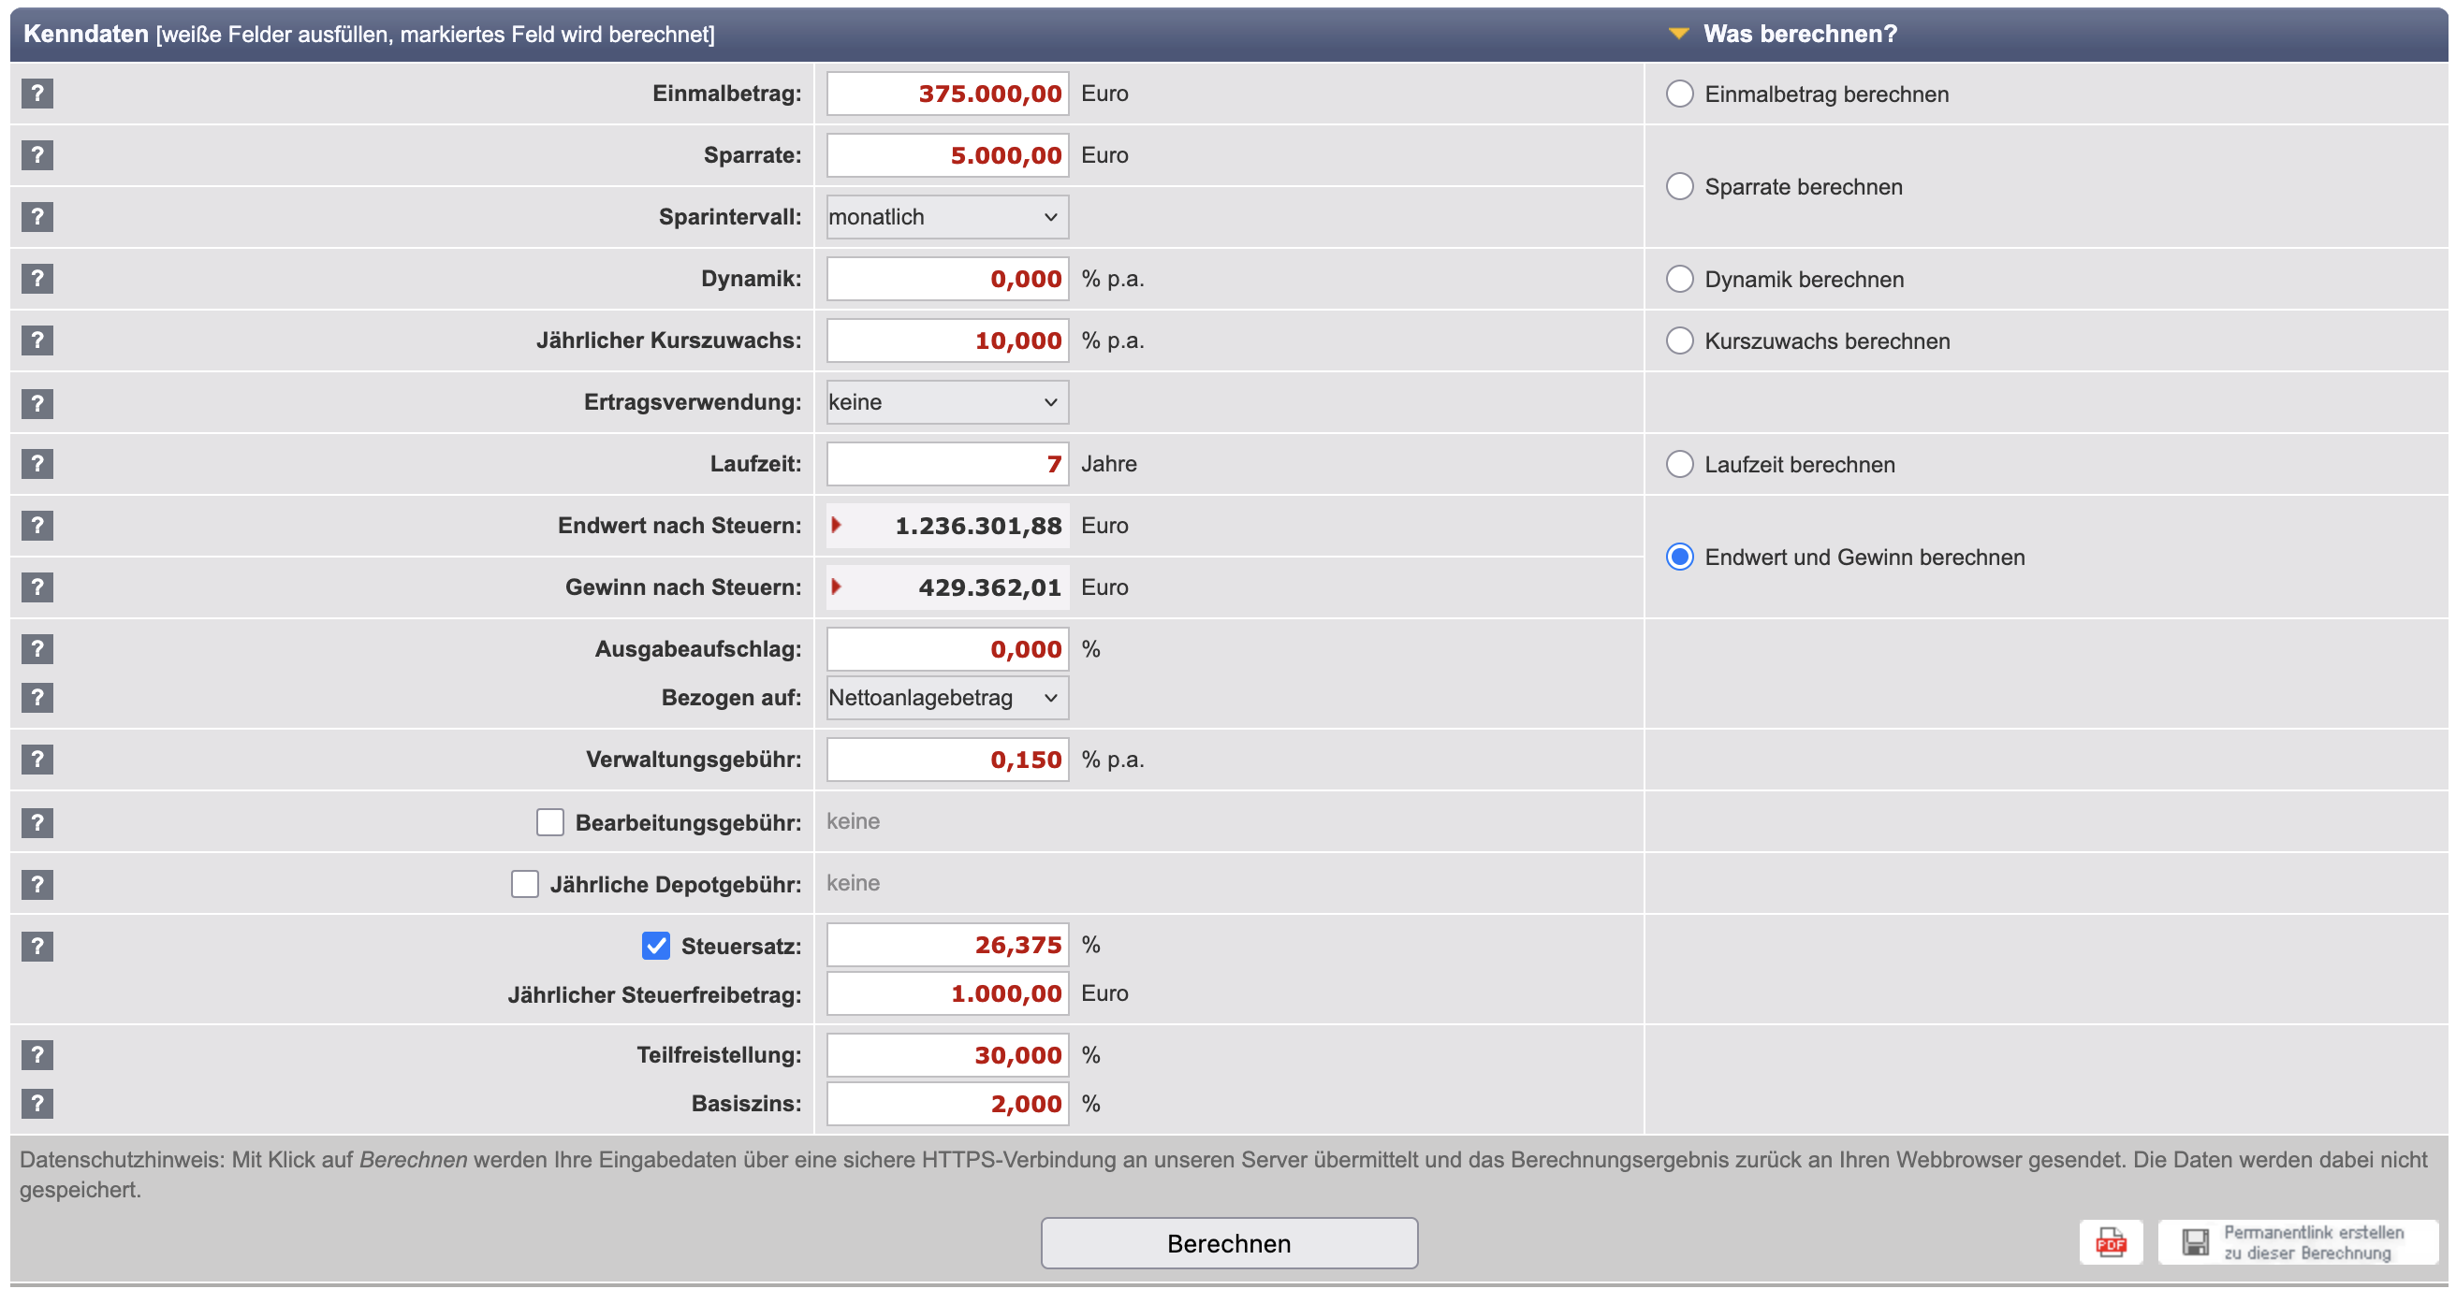2456x1289 pixels.
Task: Select Sparrate berechnen radio option
Action: (1679, 187)
